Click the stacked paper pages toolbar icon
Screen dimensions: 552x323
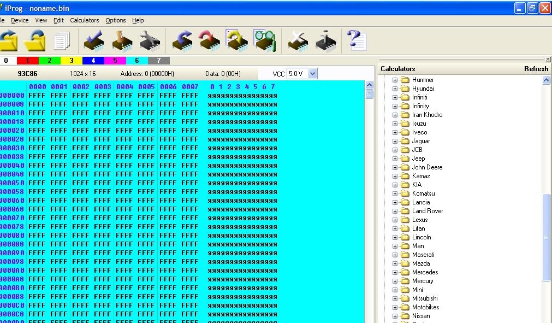[x=62, y=40]
